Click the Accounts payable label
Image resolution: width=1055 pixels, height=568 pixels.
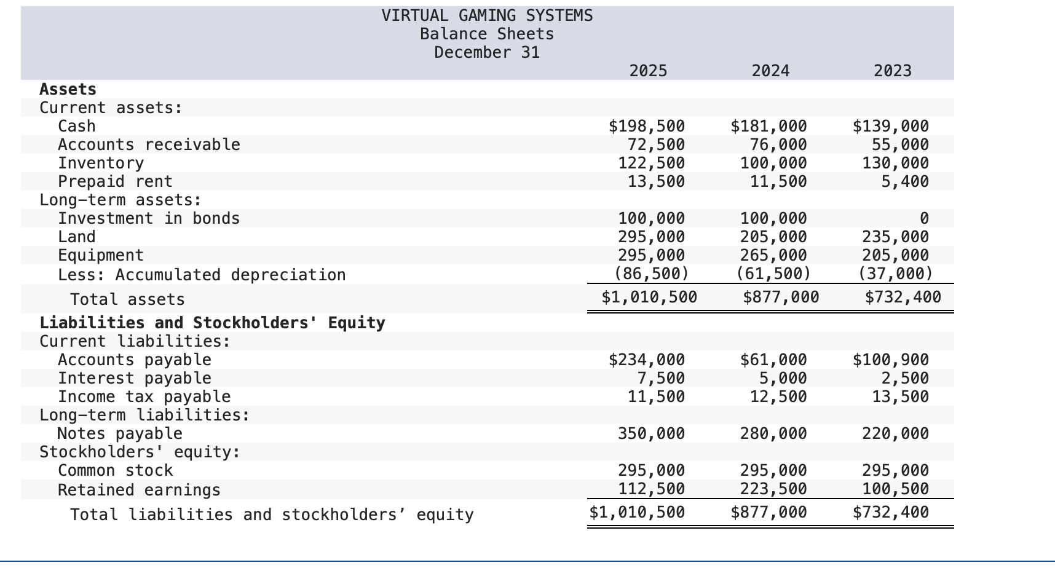tap(135, 360)
